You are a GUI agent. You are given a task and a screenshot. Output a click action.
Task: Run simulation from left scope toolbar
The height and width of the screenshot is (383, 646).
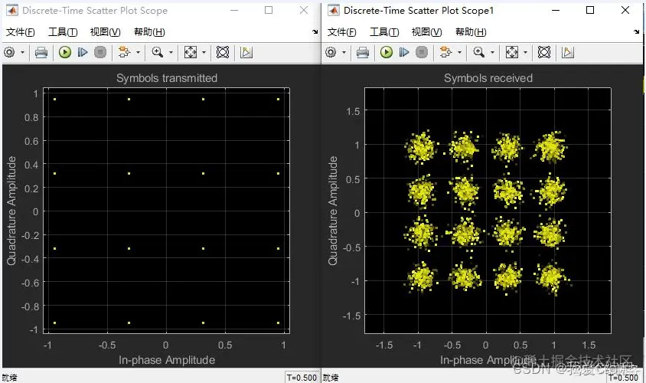65,52
